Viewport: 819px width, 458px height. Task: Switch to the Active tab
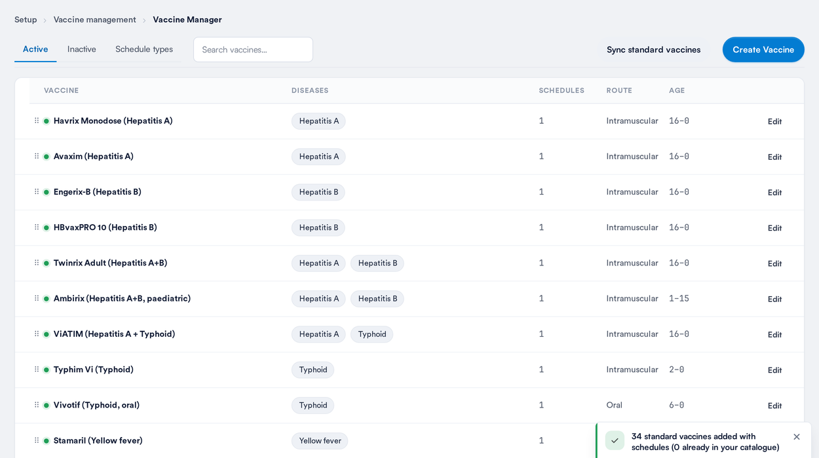pos(35,49)
